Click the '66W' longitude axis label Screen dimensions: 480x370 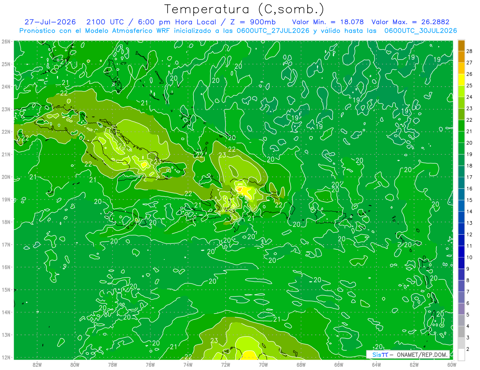click(x=339, y=364)
